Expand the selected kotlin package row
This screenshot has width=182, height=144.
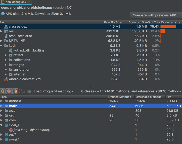[x=1, y=106]
